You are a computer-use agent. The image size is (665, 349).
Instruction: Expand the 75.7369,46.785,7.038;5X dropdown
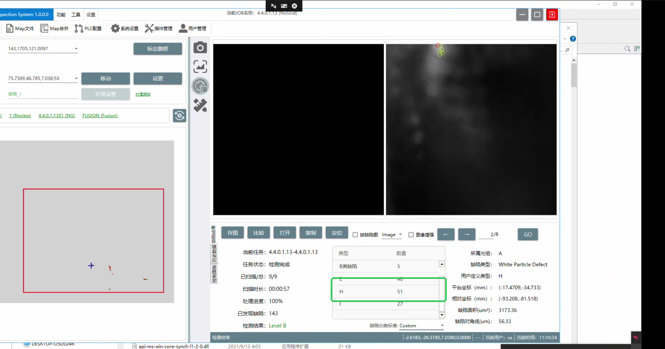click(76, 78)
